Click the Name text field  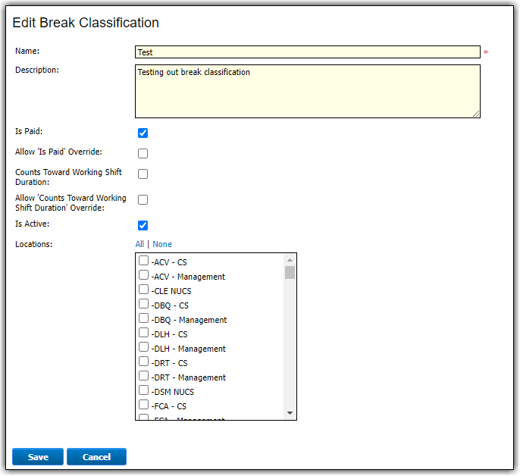click(307, 52)
